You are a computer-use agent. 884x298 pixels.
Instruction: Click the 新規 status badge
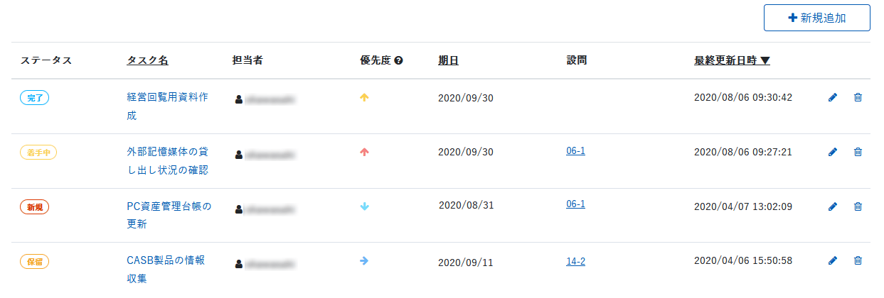tap(34, 207)
